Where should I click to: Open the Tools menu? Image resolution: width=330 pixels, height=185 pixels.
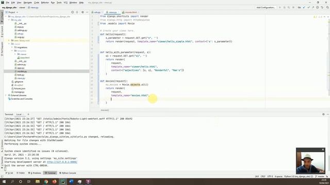[59, 3]
